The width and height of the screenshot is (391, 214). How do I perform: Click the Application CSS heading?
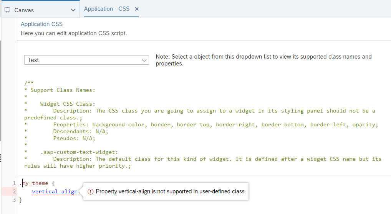tap(41, 24)
